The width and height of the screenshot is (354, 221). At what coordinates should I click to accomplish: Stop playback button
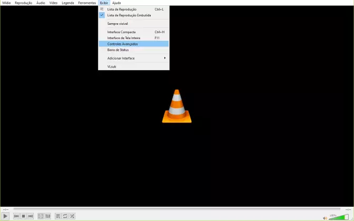(24, 216)
